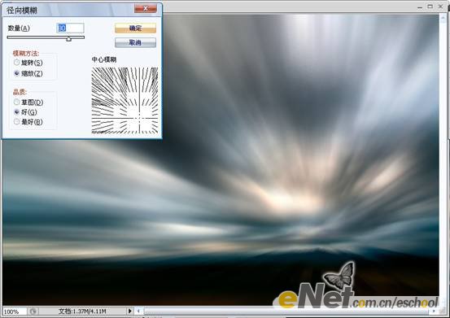Viewport: 450px width, 318px height.
Task: Click the 数量 amount slider handle
Action: point(69,38)
